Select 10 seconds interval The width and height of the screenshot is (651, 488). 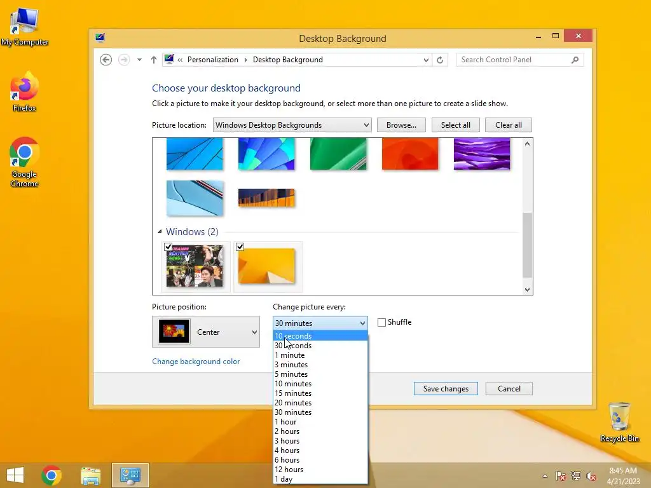(x=320, y=335)
